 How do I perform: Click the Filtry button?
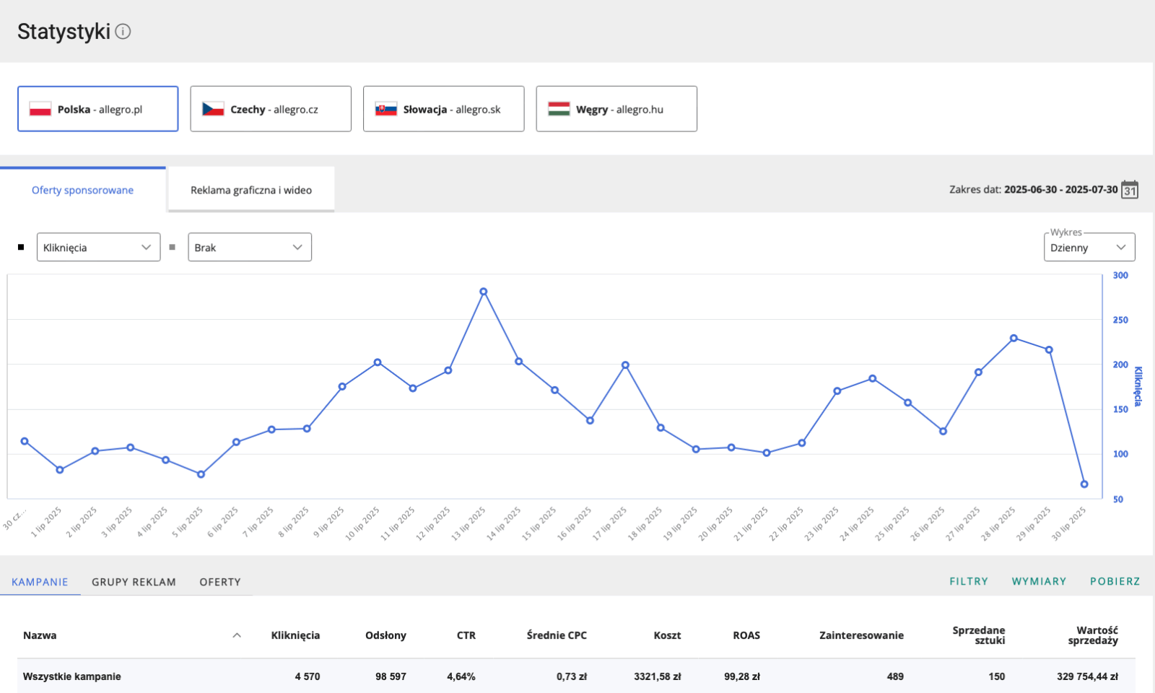click(x=969, y=581)
